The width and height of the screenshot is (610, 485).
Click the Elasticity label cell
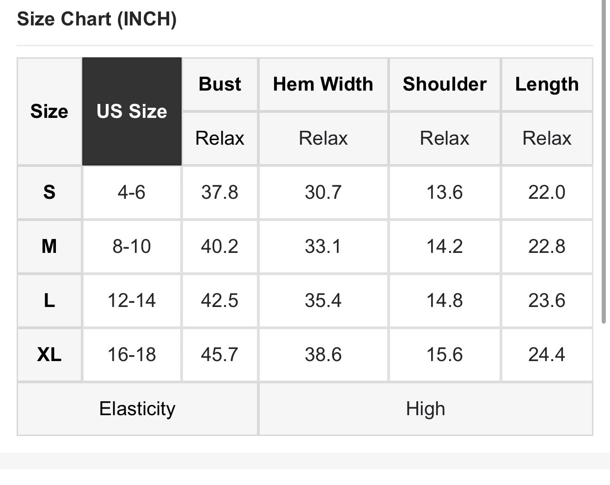(137, 409)
